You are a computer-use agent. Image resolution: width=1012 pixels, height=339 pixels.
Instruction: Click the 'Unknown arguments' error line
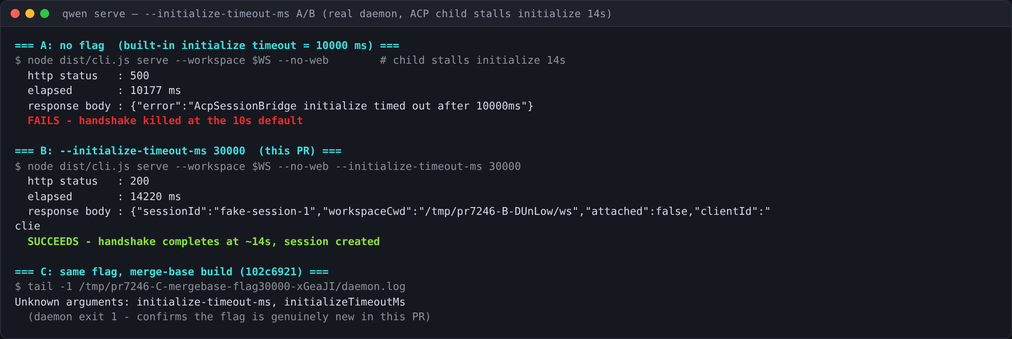(210, 302)
